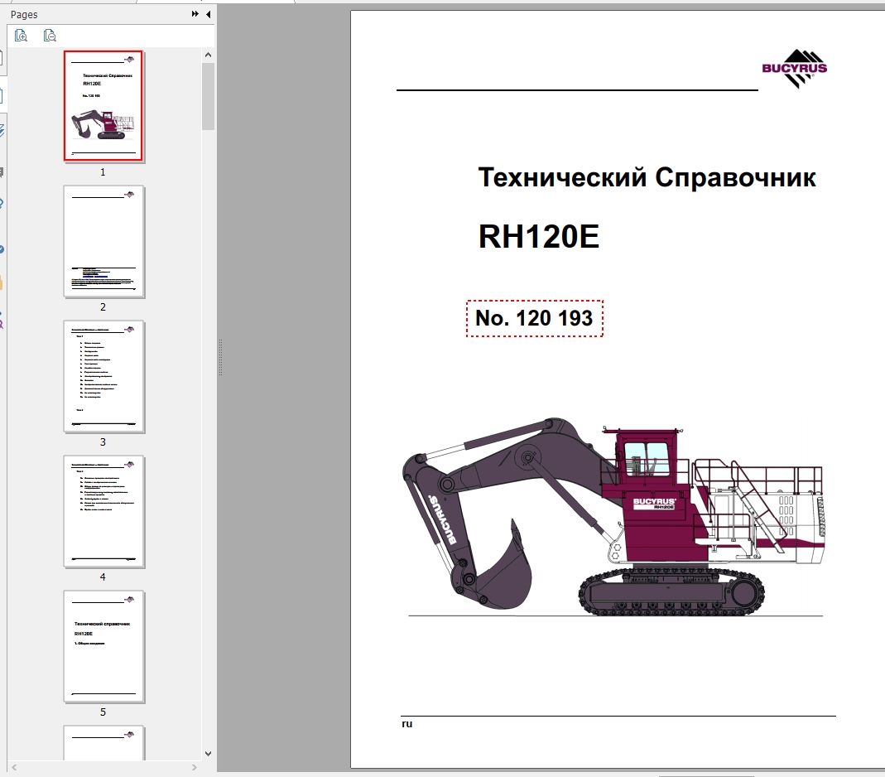Screen dimensions: 885x777
Task: Open the Layers panel icon
Action: (x=3, y=130)
